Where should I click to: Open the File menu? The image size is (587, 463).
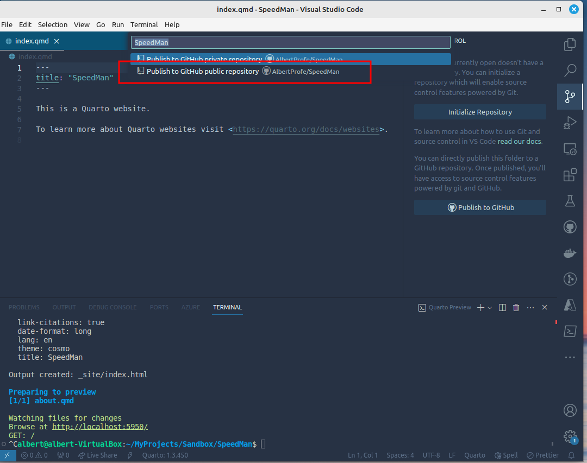[7, 24]
